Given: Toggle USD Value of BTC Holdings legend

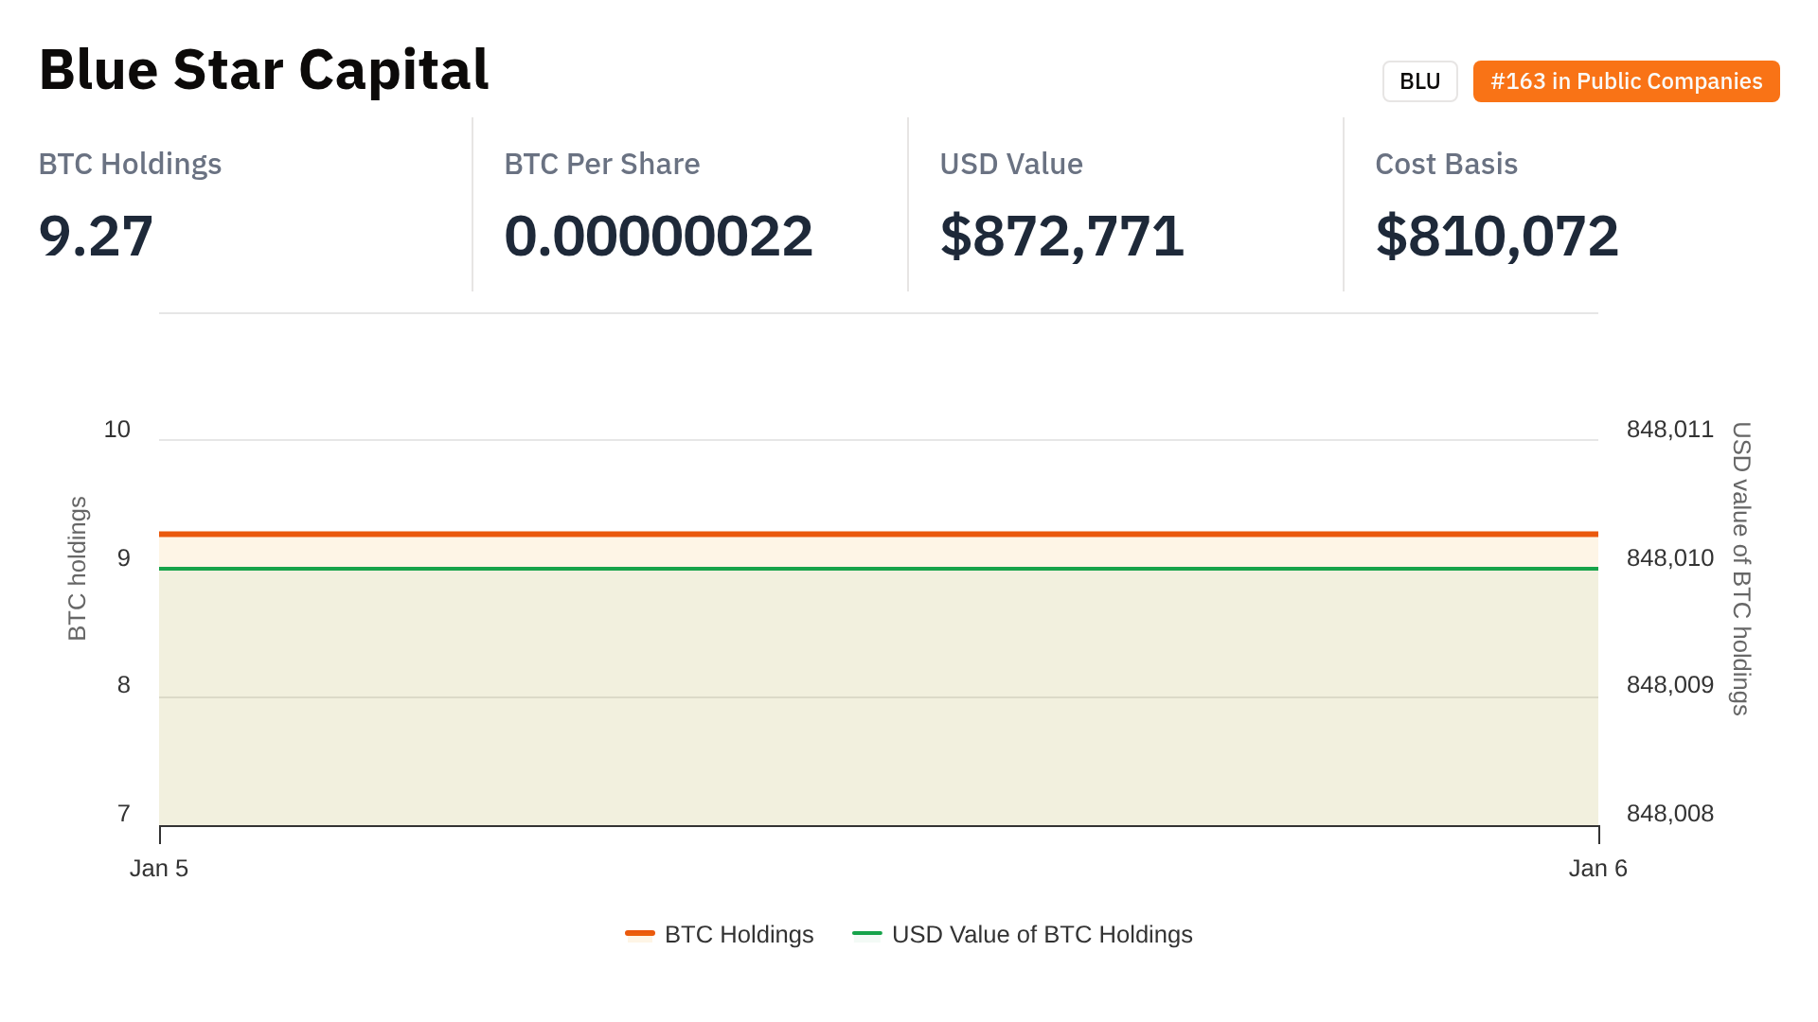Looking at the screenshot, I should 1042,934.
